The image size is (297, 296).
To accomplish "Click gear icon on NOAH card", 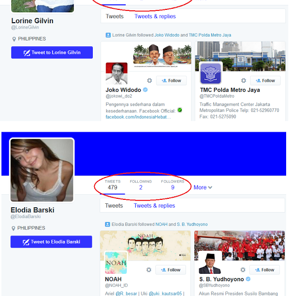I will pyautogui.click(x=149, y=270).
